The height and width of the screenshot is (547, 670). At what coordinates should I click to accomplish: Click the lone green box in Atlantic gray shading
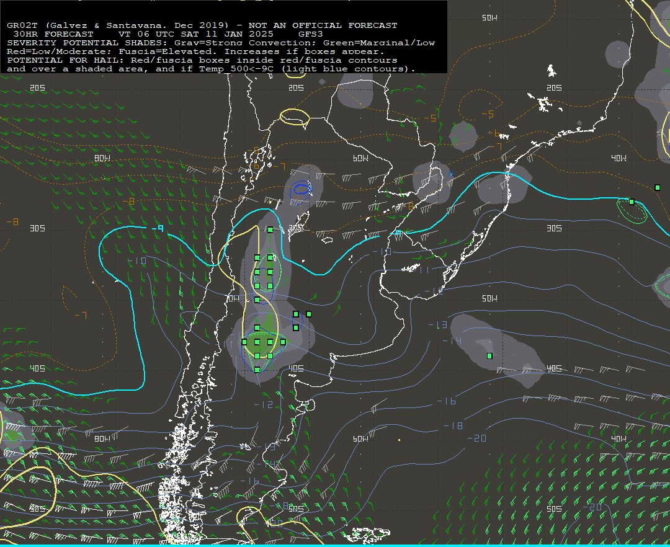click(489, 356)
